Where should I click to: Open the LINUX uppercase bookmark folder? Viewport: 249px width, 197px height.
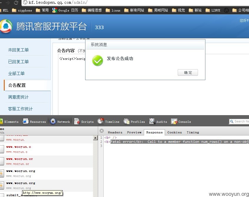point(213,10)
